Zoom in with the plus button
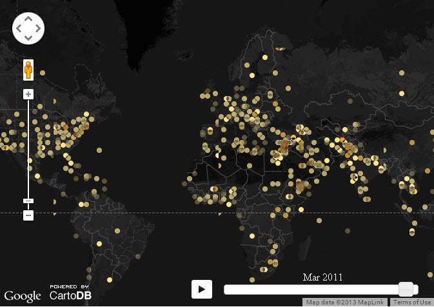 click(x=28, y=94)
